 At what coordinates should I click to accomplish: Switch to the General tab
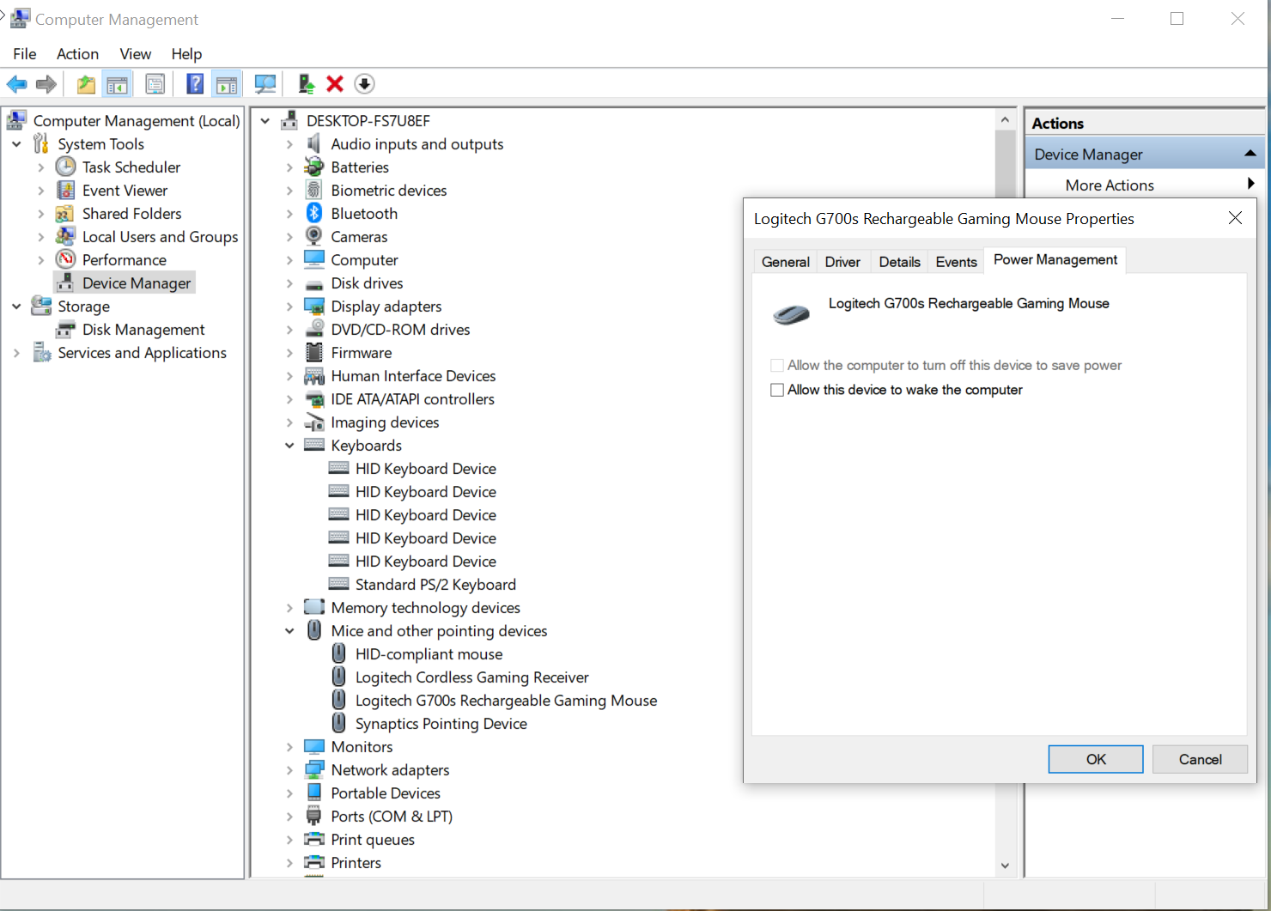(x=785, y=262)
